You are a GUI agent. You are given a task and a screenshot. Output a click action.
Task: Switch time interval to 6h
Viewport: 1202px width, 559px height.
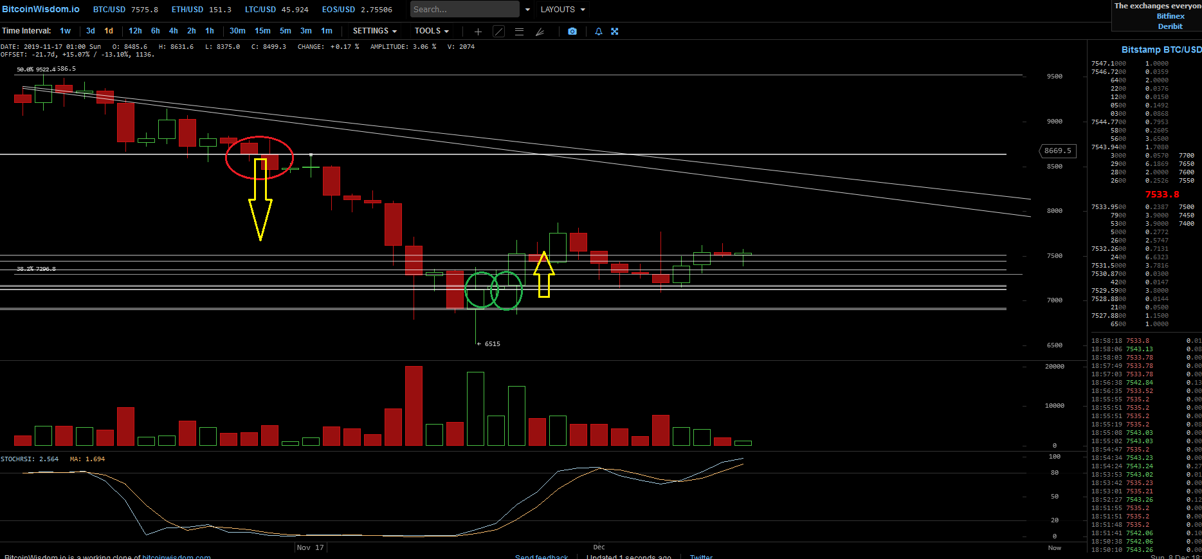point(156,31)
